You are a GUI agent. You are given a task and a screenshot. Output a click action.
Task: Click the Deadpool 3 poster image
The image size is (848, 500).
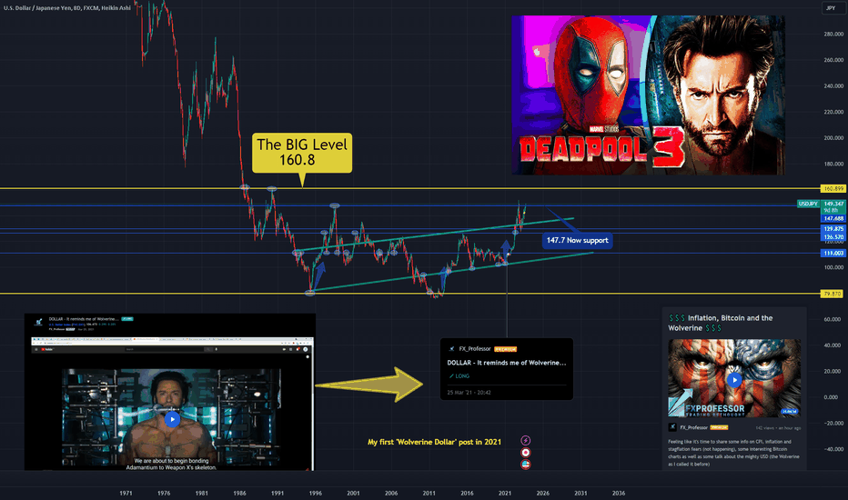648,95
